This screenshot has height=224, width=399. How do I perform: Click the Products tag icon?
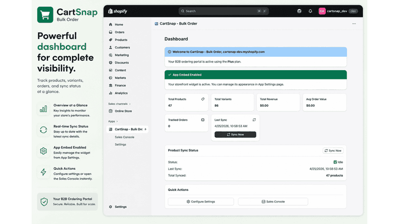click(x=110, y=40)
